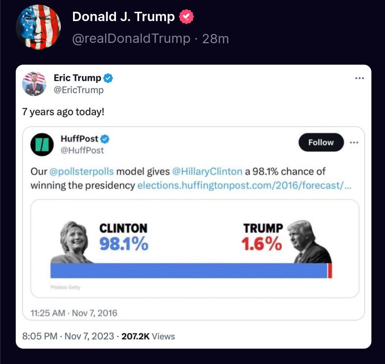Click Donald J. Trump's flag-face profile avatar
The image size is (385, 364).
pos(38,27)
